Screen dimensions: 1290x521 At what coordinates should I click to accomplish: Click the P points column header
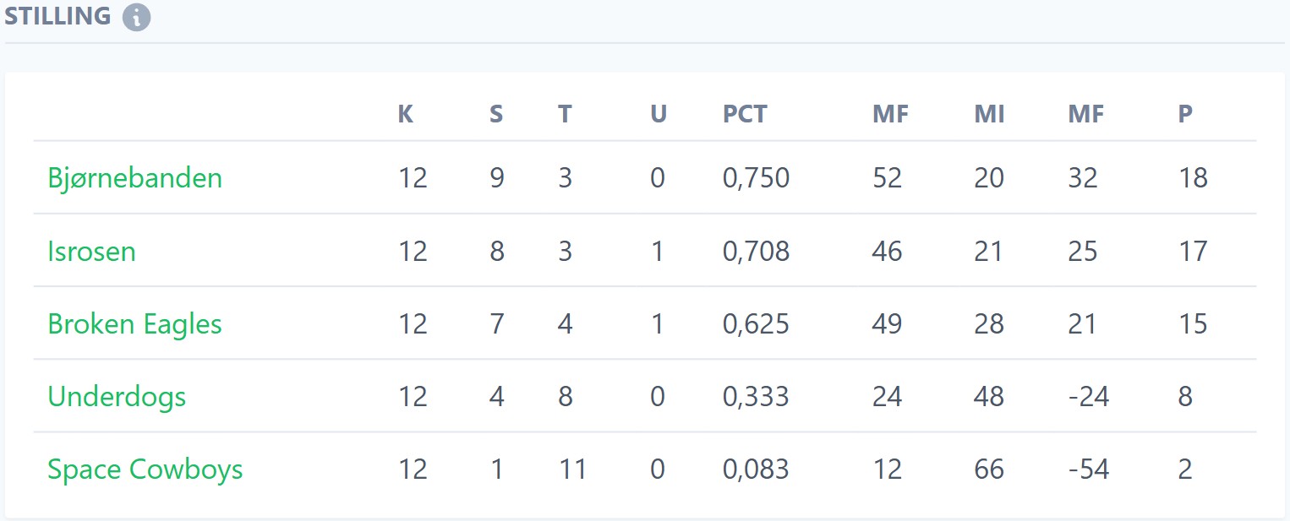(1185, 114)
